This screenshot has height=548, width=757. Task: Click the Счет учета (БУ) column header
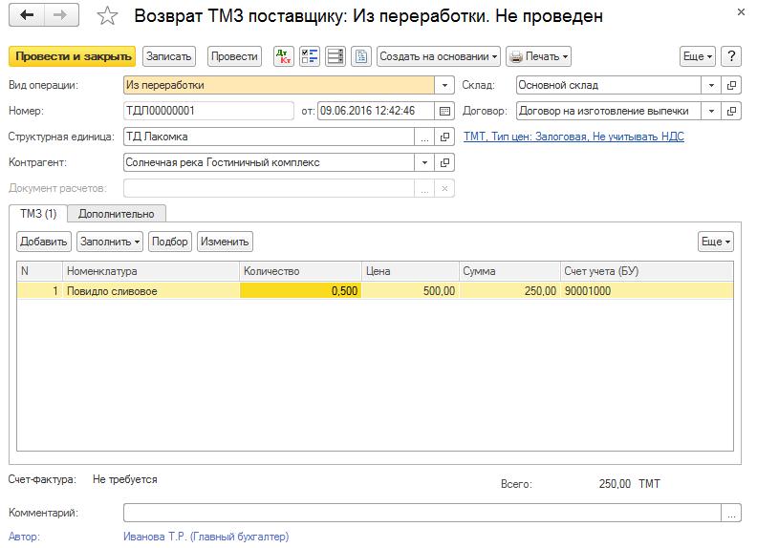tap(647, 271)
